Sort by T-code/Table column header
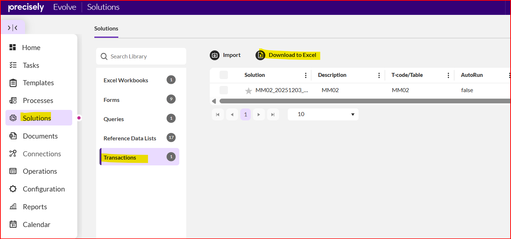The height and width of the screenshot is (239, 511). point(407,75)
